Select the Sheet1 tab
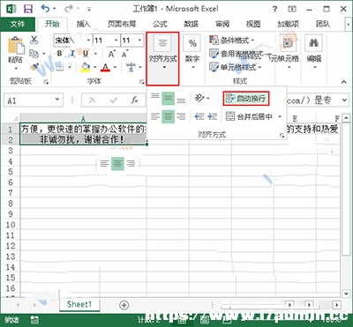 79,304
